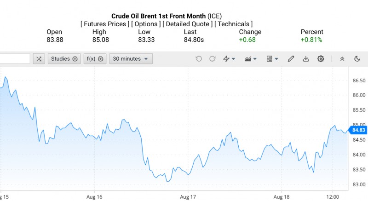Image resolution: width=368 pixels, height=201 pixels.
Task: Collapse the toolbar with double chevron
Action: pos(342,59)
